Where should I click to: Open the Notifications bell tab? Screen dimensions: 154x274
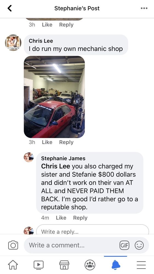click(116, 265)
